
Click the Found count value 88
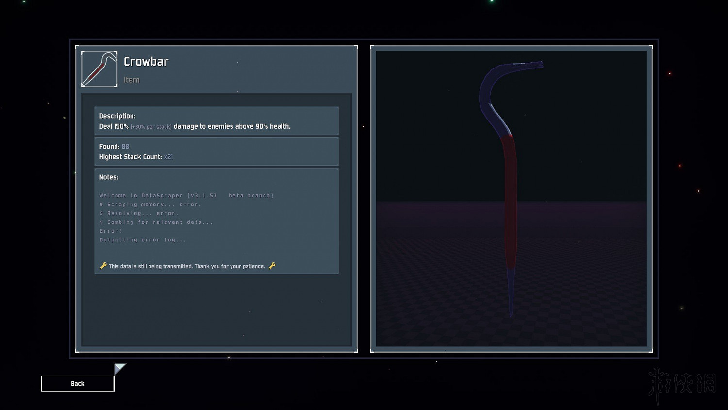(125, 146)
